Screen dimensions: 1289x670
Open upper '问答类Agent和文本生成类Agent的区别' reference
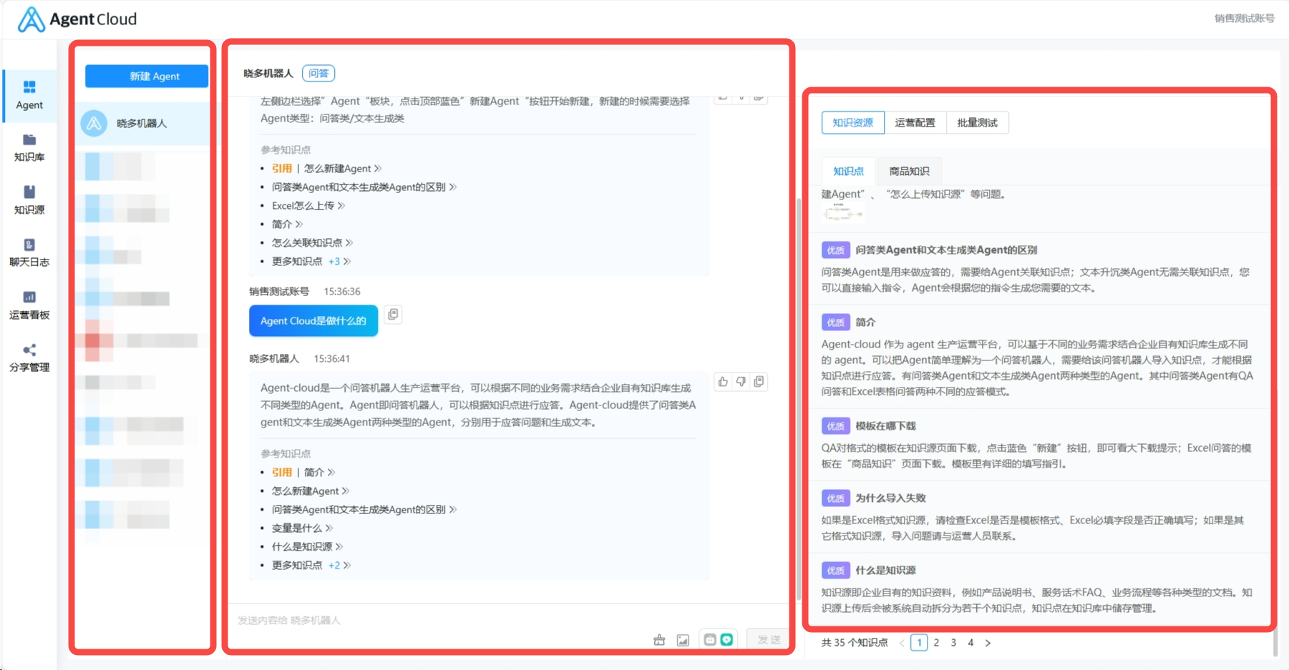coord(364,187)
